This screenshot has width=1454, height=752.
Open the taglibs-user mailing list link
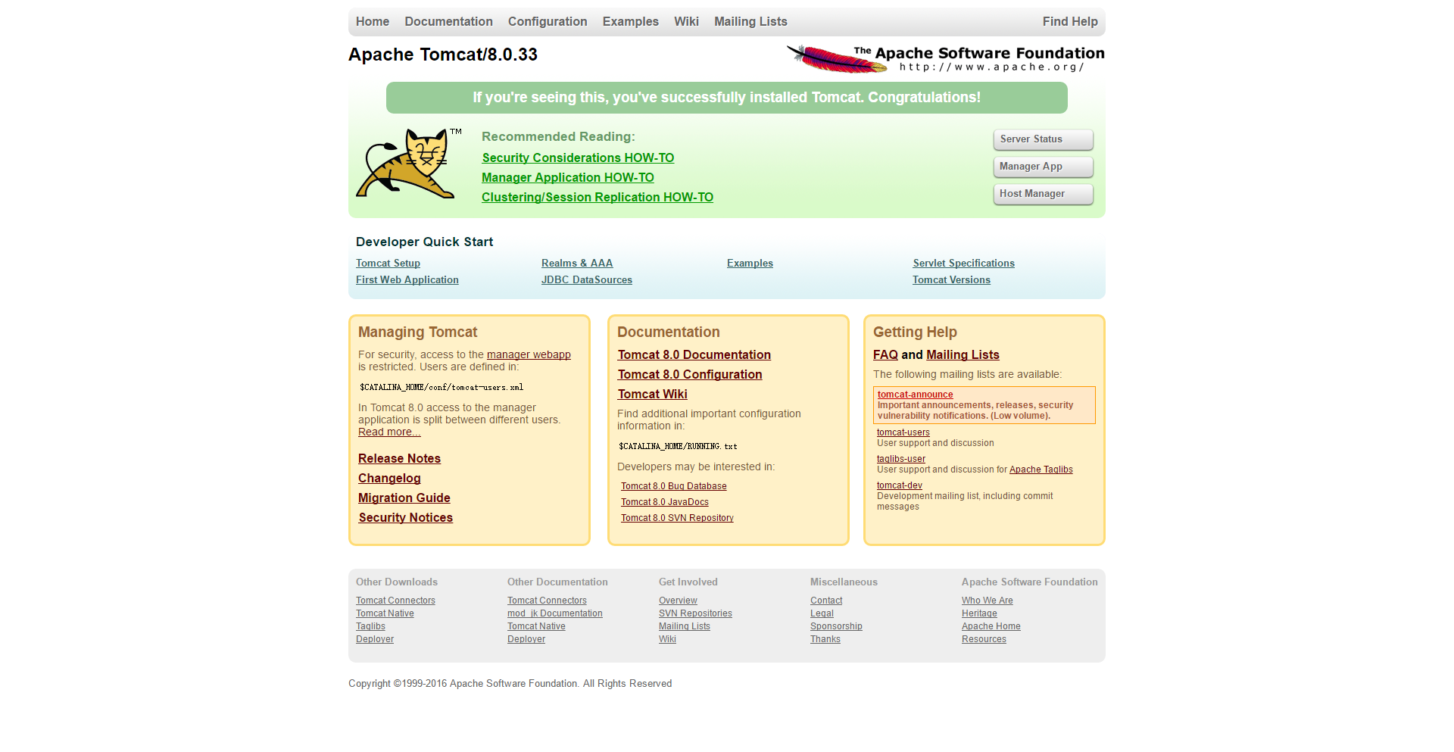point(901,459)
